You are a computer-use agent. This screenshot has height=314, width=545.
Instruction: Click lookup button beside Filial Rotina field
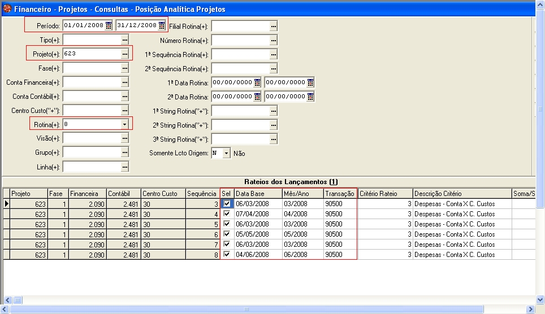(x=274, y=26)
